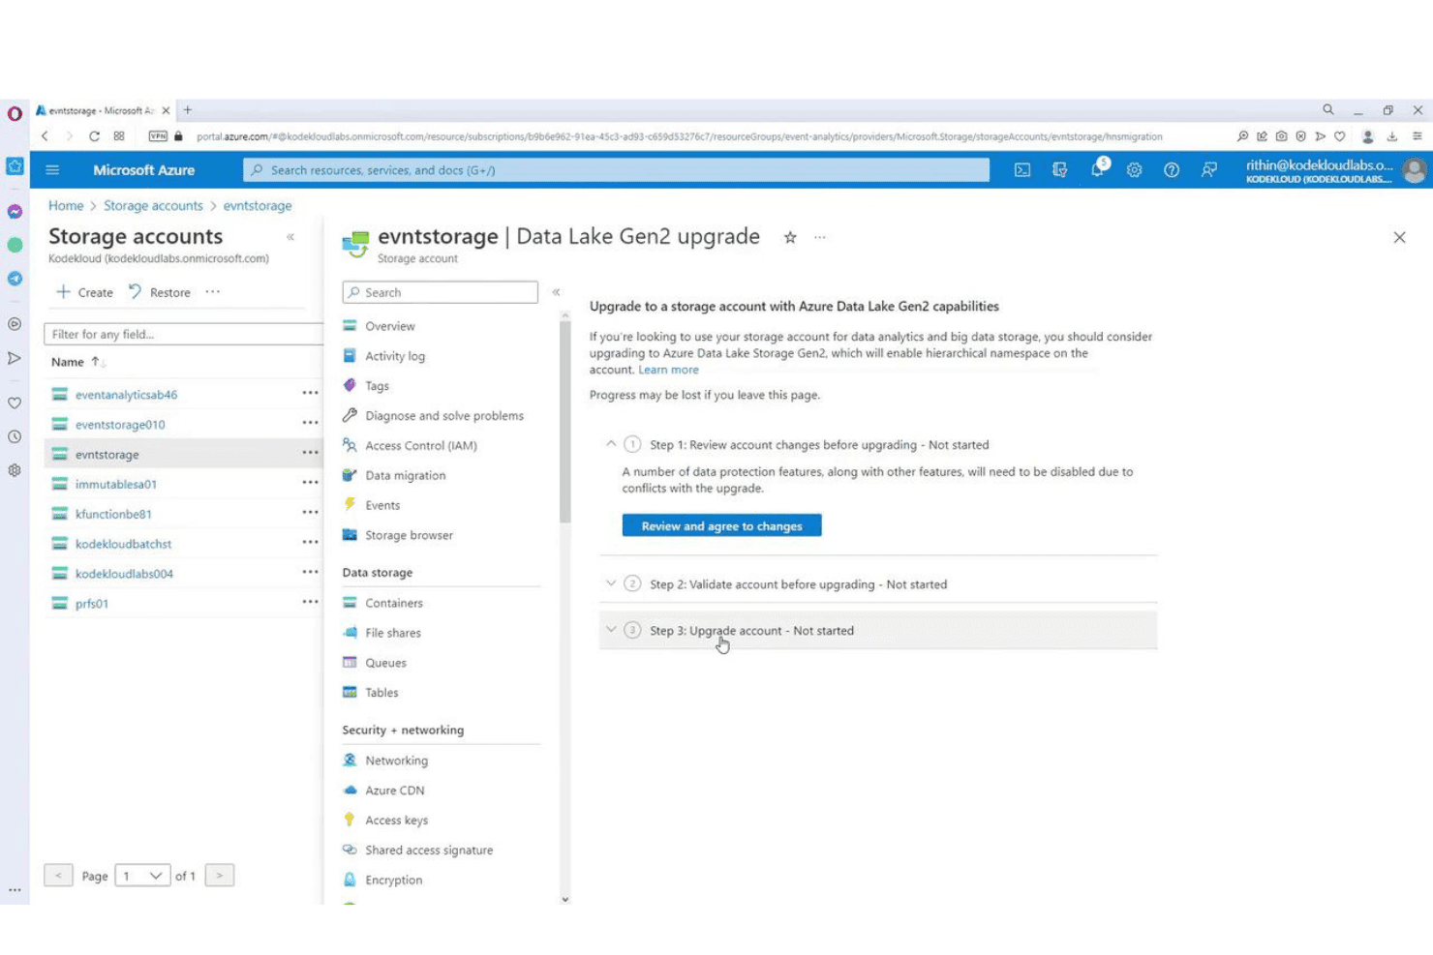Screen dimensions: 1433x955
Task: Open Networking under Security + networking
Action: click(x=397, y=761)
